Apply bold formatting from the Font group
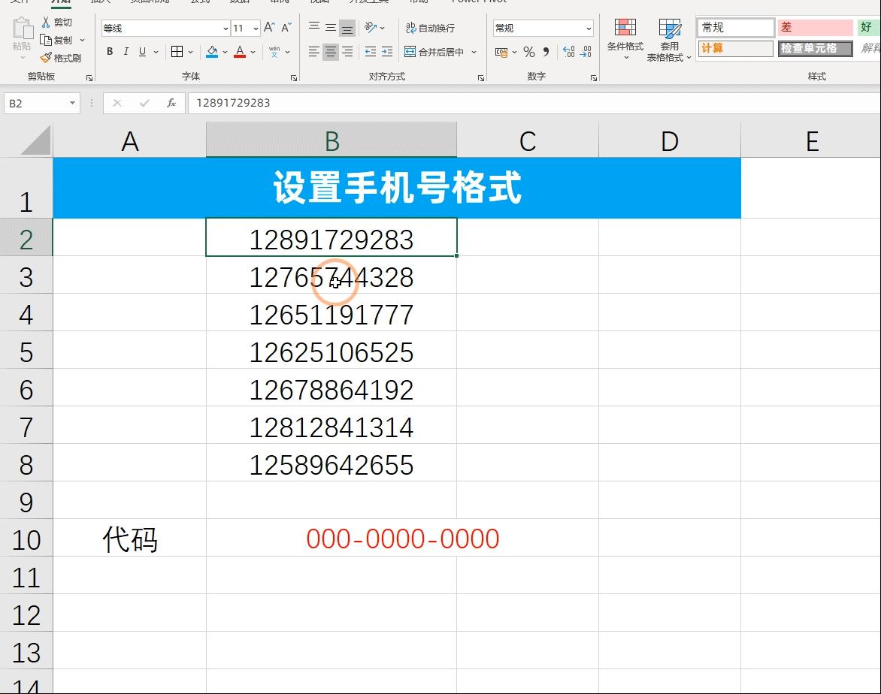The height and width of the screenshot is (694, 881). pyautogui.click(x=109, y=52)
